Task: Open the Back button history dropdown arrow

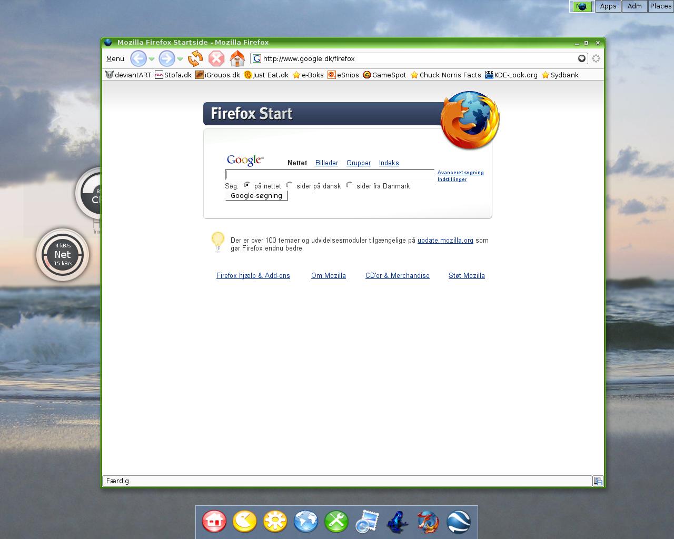Action: (152, 59)
